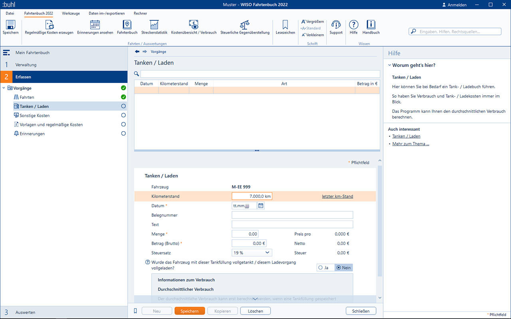
Task: Click the table search magnifier icon
Action: pyautogui.click(x=137, y=74)
